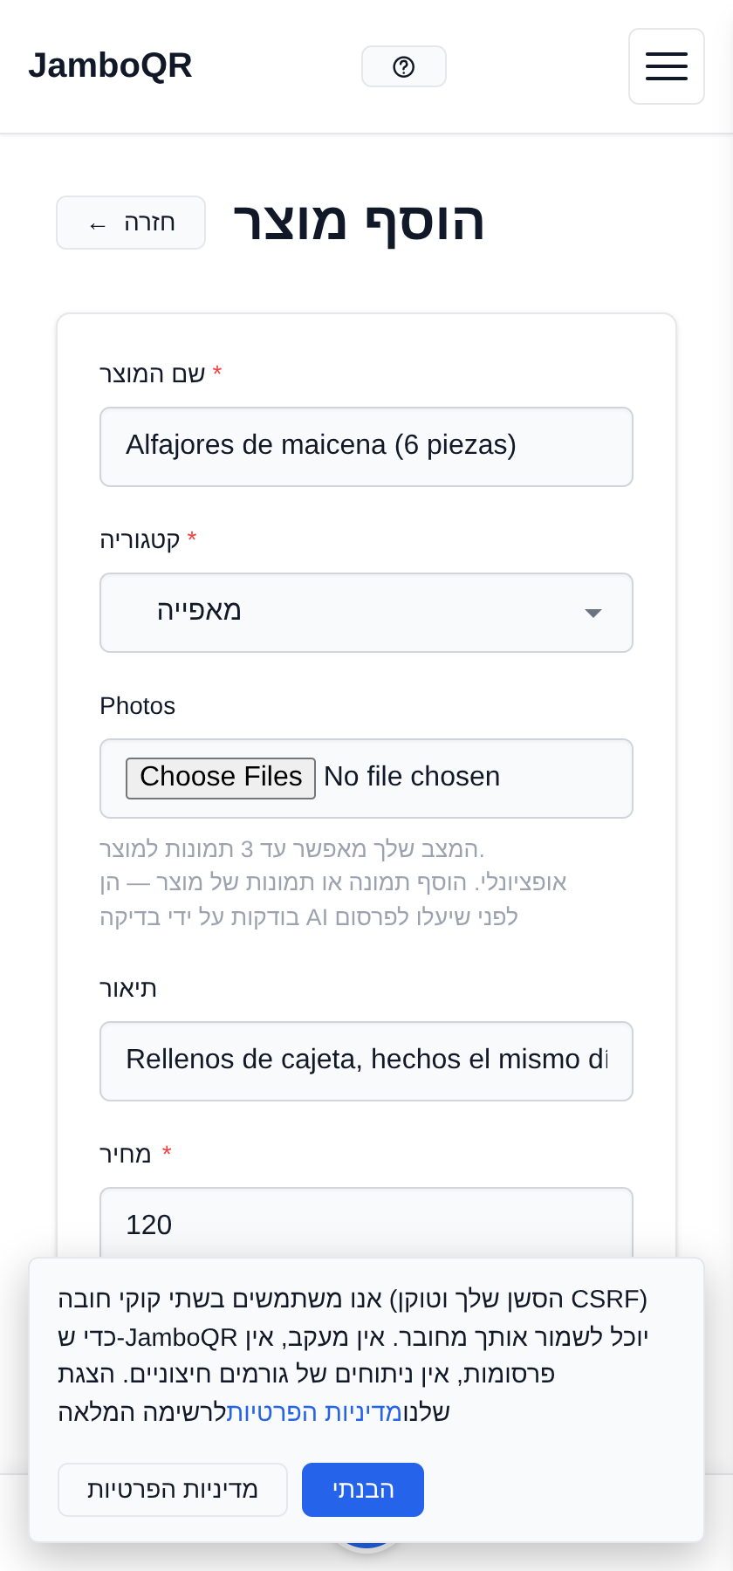Click the back arrow in the חזרה button
The height and width of the screenshot is (1571, 733).
pos(98,225)
